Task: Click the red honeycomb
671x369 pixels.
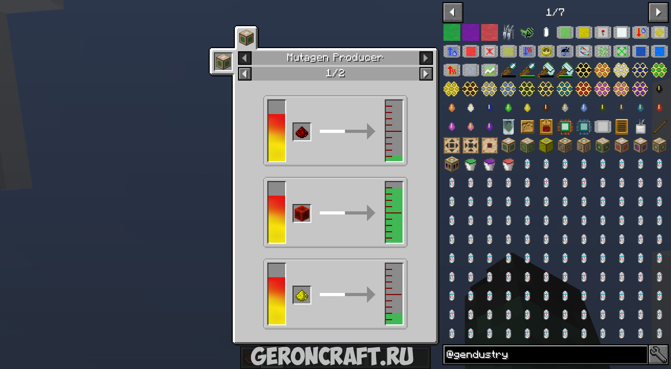Action: [x=584, y=89]
